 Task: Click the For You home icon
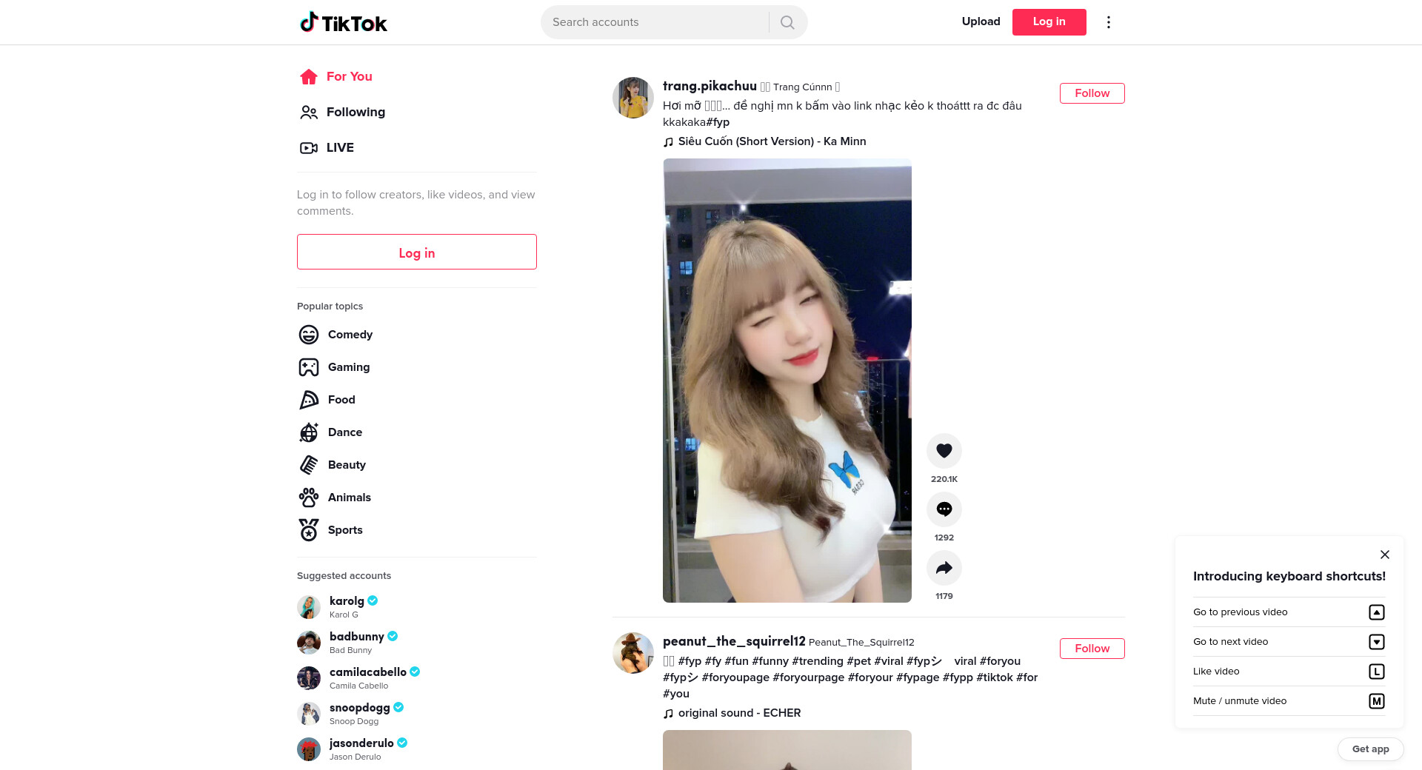point(309,76)
